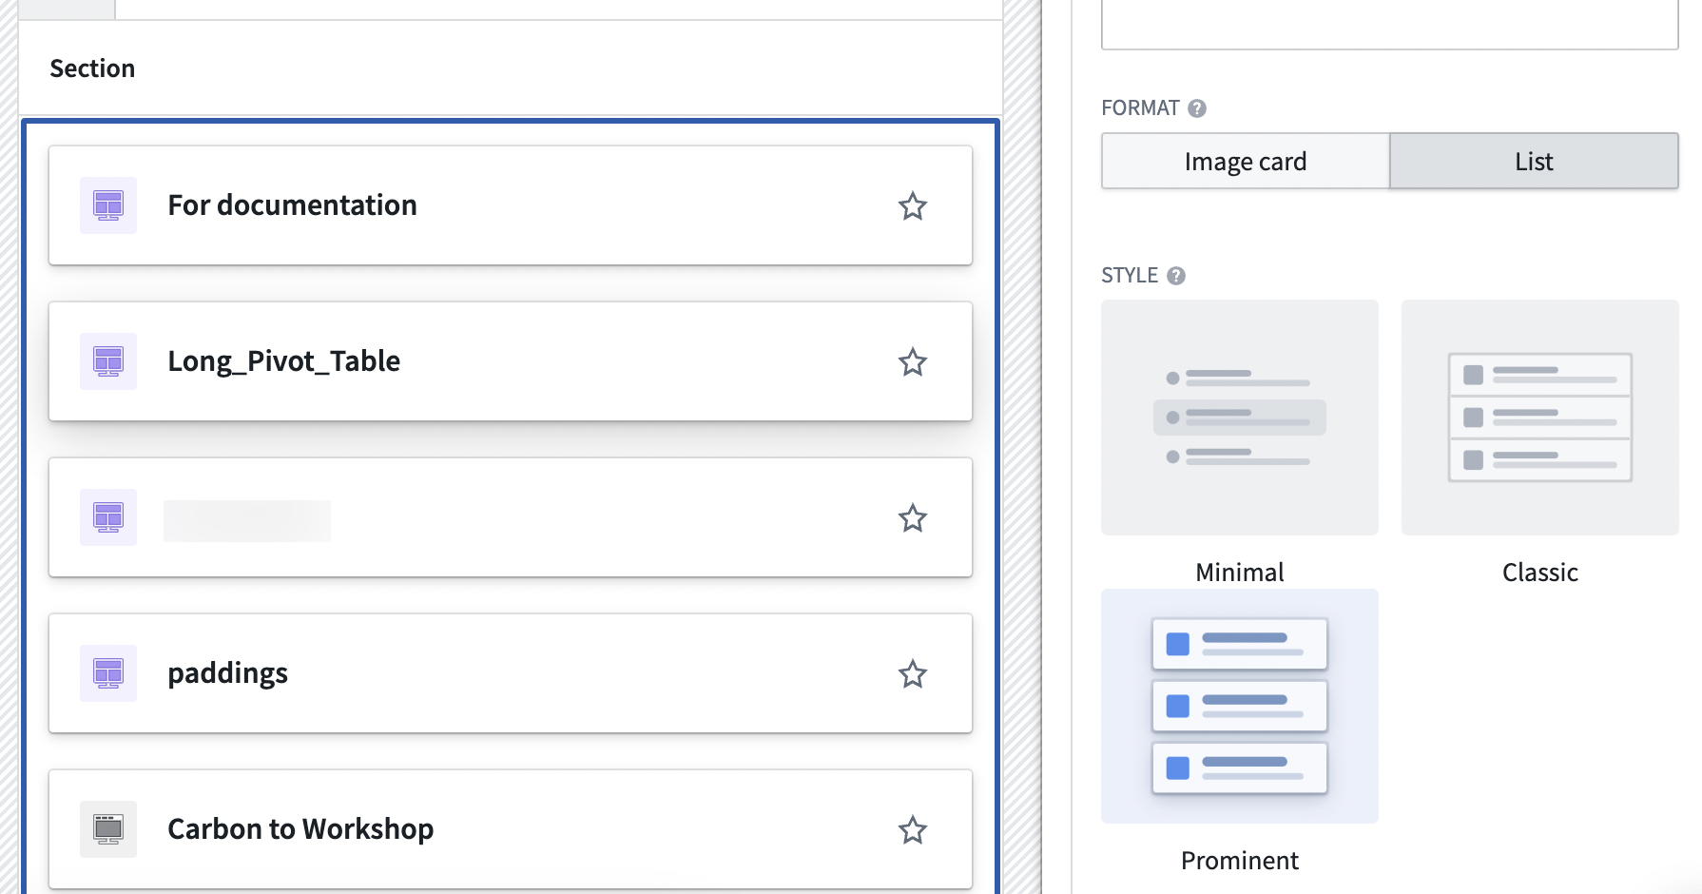Select the Classic style thumbnail
The image size is (1702, 894).
[1540, 418]
